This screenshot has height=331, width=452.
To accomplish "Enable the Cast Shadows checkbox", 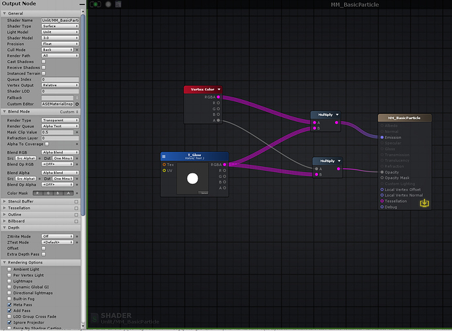I will pos(44,62).
